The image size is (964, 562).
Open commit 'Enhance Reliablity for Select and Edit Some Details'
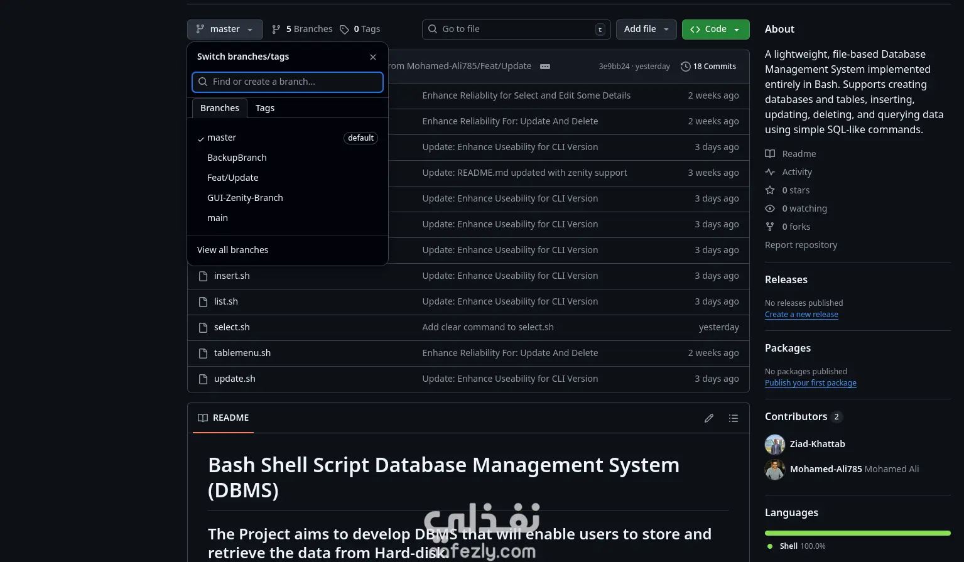526,95
